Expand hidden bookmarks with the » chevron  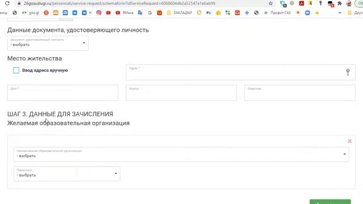point(340,13)
